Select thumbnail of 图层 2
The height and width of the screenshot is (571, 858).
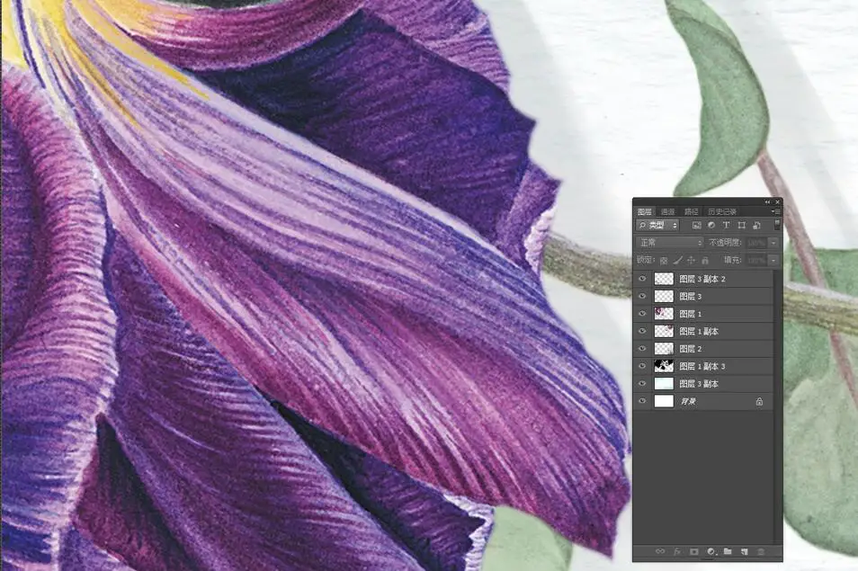[x=664, y=349]
